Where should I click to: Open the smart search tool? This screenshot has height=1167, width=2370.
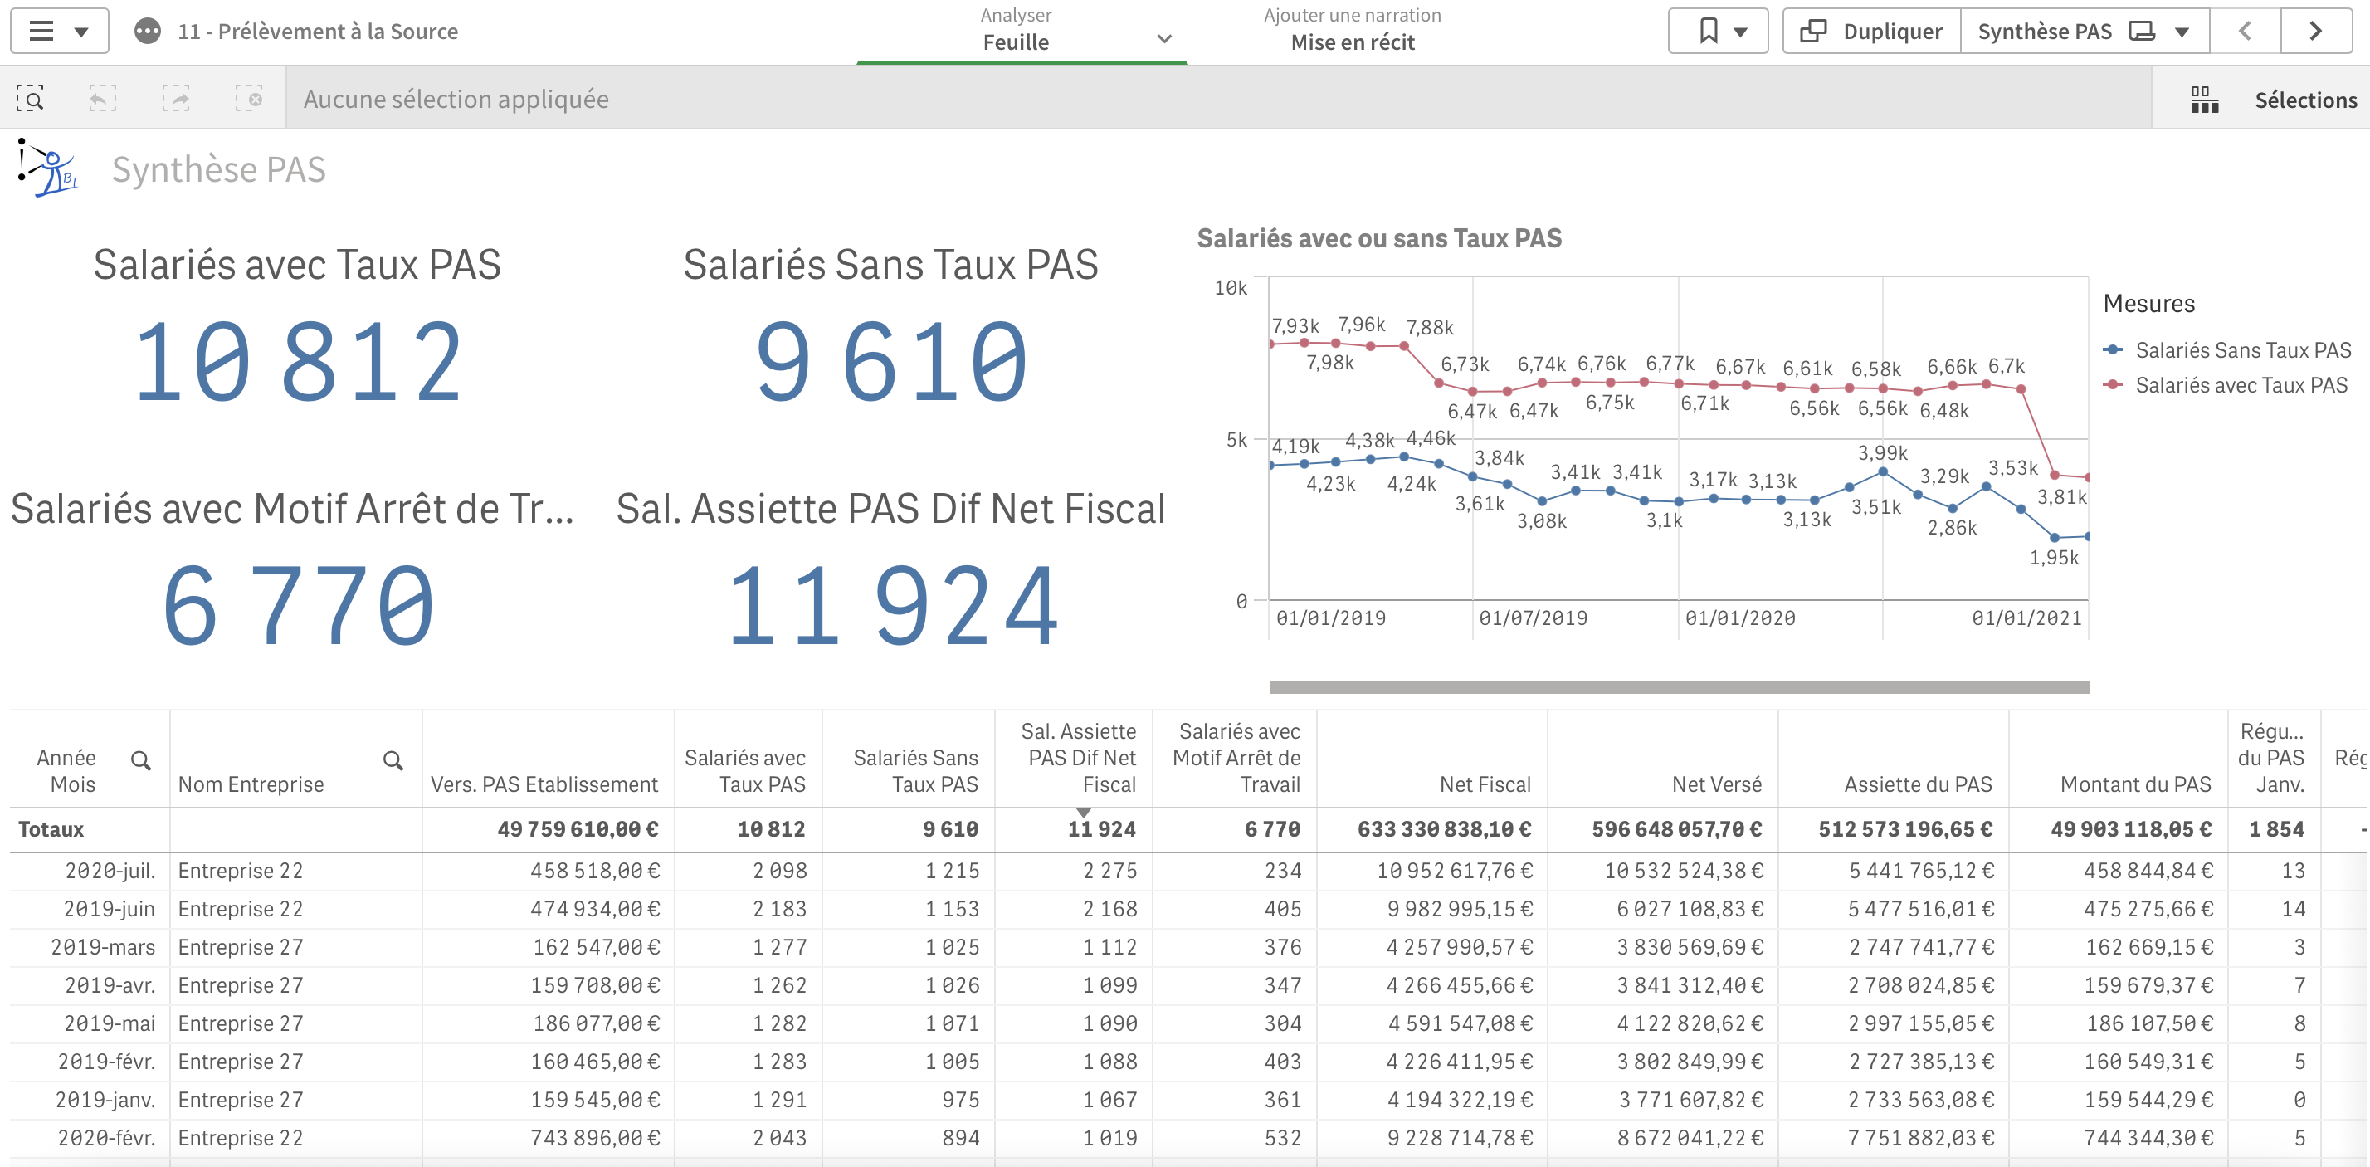[31, 99]
